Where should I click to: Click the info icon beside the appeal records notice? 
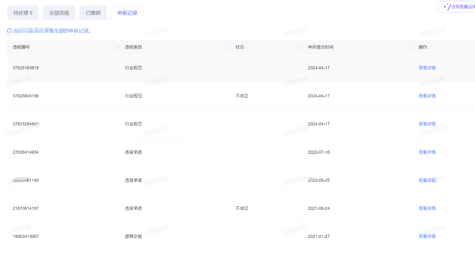(x=10, y=31)
